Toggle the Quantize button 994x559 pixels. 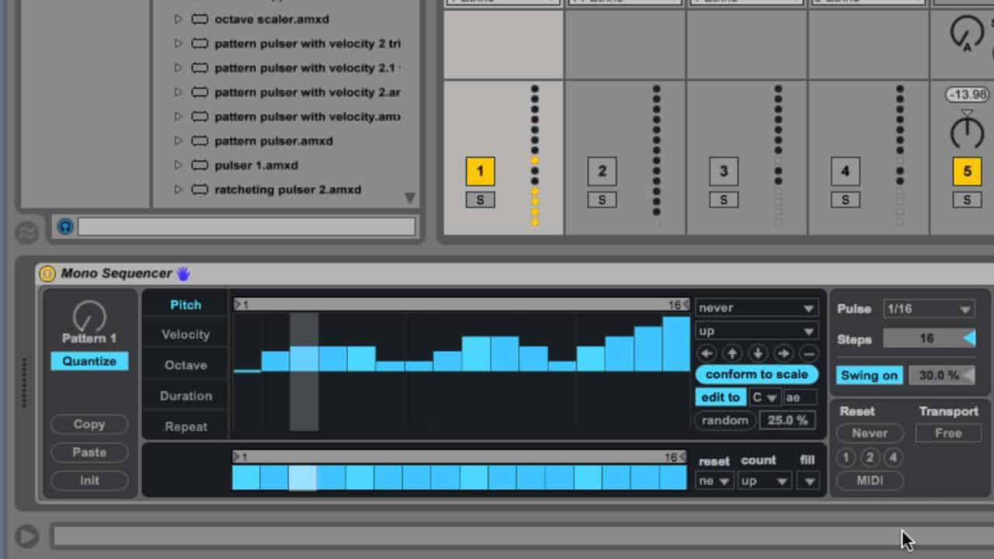pos(89,361)
